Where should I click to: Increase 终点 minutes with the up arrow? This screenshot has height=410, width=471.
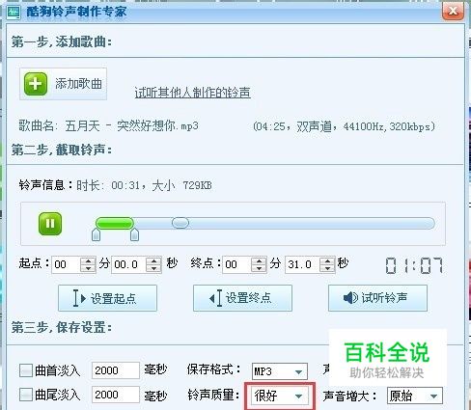coord(259,260)
